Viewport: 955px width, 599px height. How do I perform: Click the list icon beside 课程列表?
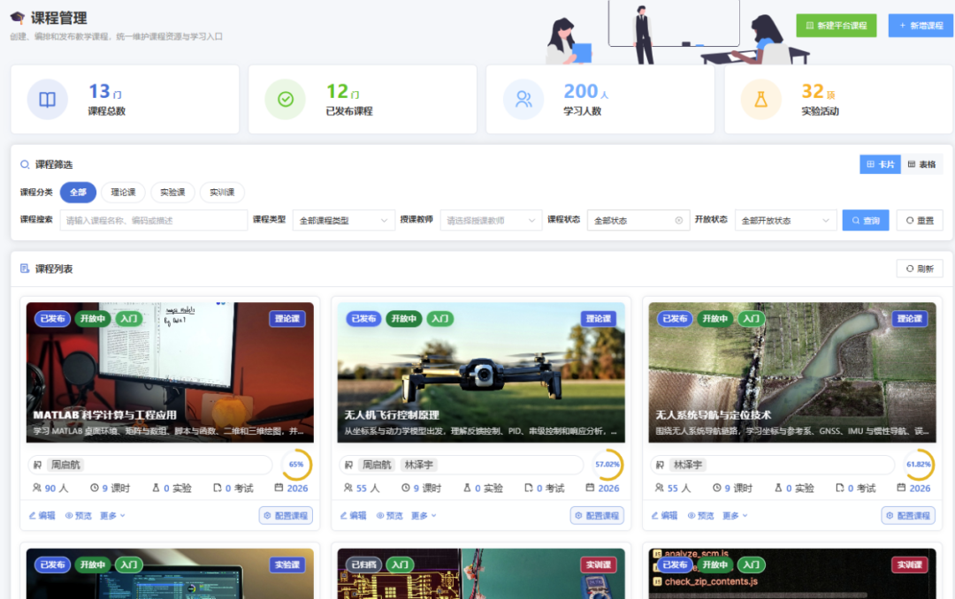coord(25,269)
